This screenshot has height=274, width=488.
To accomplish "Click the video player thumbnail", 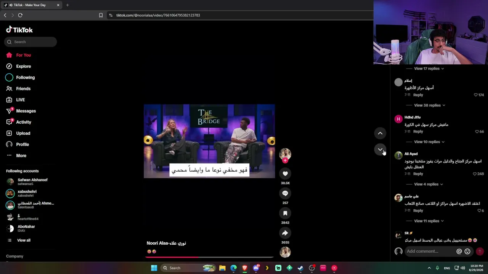I will pyautogui.click(x=209, y=141).
